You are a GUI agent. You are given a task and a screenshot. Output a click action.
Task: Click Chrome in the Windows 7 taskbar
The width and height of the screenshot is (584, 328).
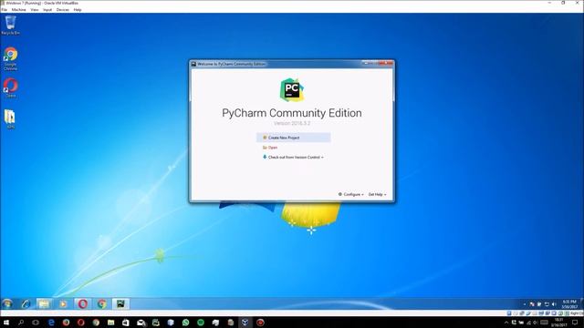[x=101, y=303]
